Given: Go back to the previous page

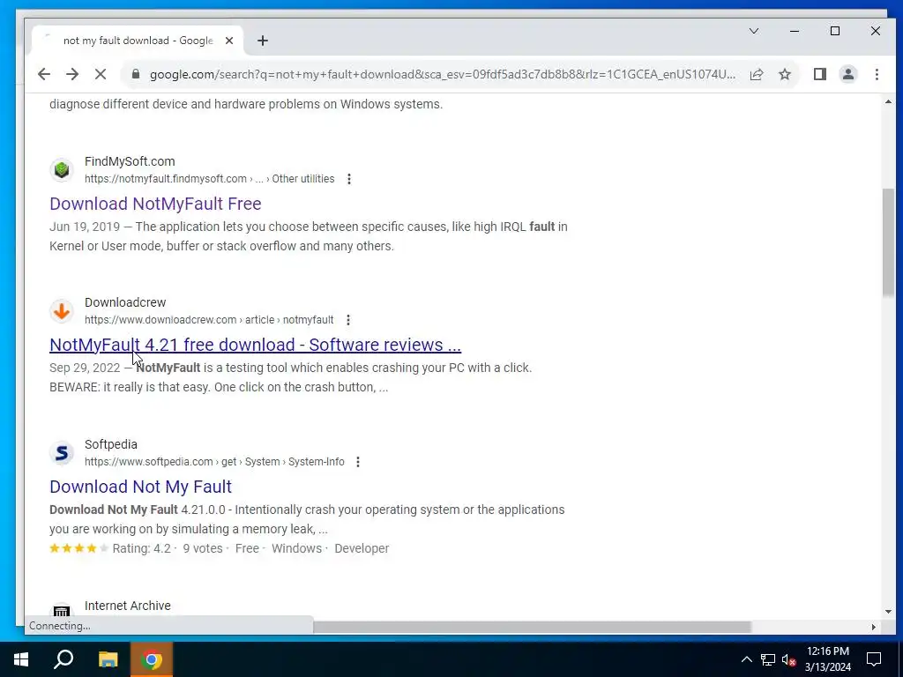Looking at the screenshot, I should tap(44, 74).
